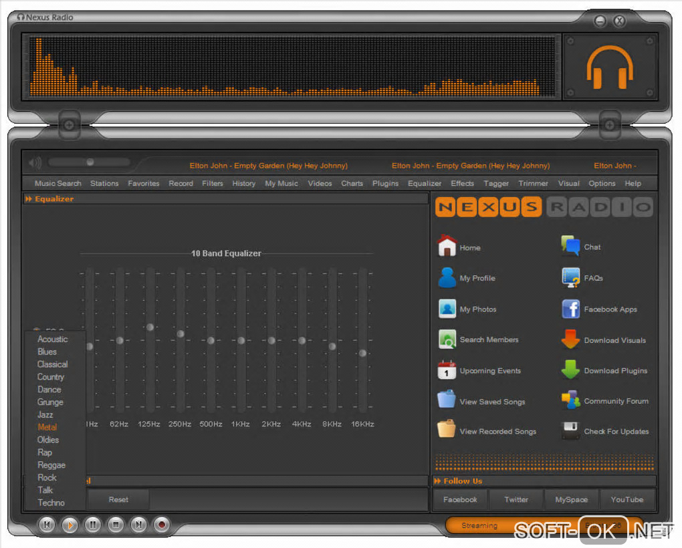
Task: Start recording with the red record button
Action: (161, 525)
